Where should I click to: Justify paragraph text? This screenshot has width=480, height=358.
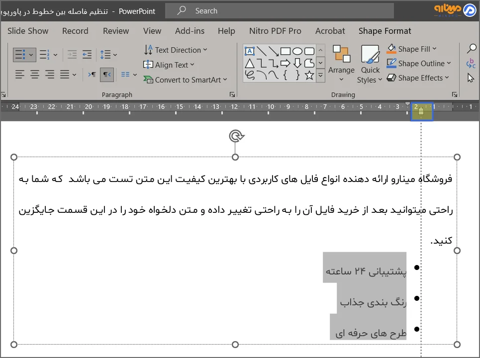pos(64,75)
